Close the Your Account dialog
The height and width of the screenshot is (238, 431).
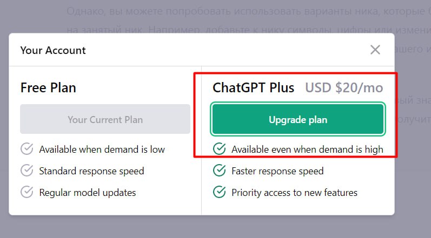tap(375, 50)
